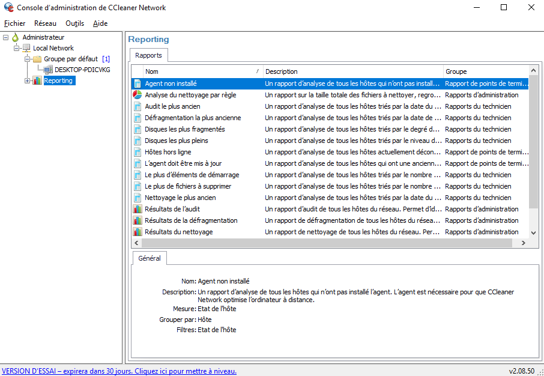
Task: Select the Hôtes hors ligne row
Action: pyautogui.click(x=330, y=152)
